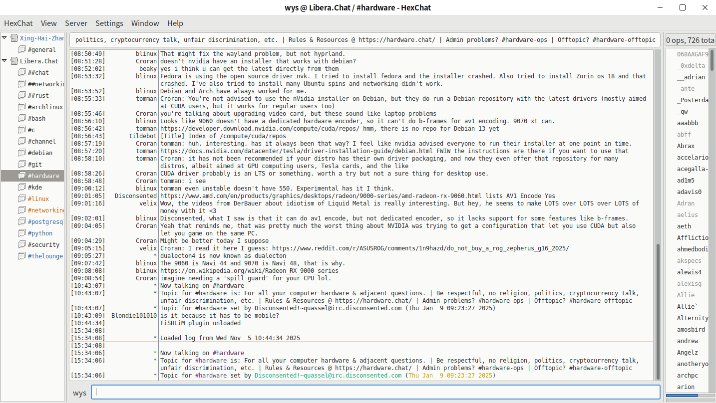Open #archlinux via its channel icon
The height and width of the screenshot is (403, 716).
tap(22, 107)
